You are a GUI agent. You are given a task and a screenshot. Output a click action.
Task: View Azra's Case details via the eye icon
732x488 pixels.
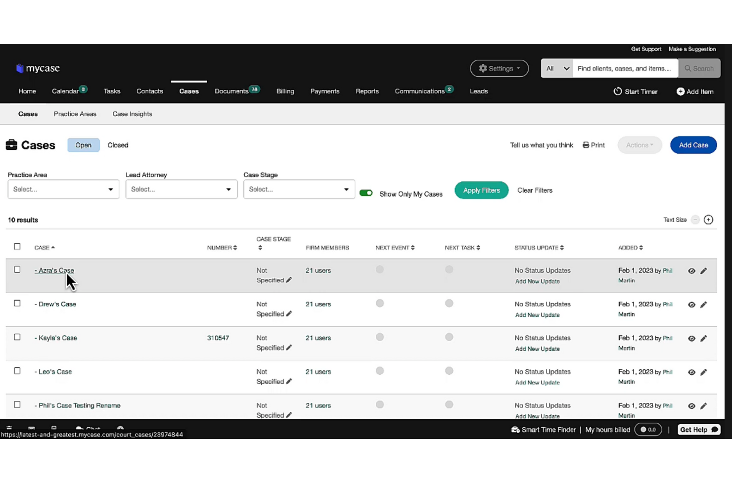(691, 270)
